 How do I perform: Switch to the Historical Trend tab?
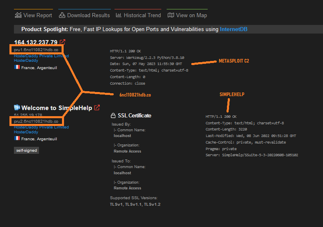coord(138,15)
